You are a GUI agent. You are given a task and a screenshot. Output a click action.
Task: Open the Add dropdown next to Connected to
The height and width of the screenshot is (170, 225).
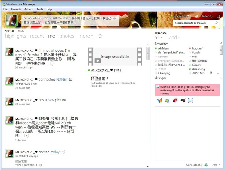pos(216,165)
